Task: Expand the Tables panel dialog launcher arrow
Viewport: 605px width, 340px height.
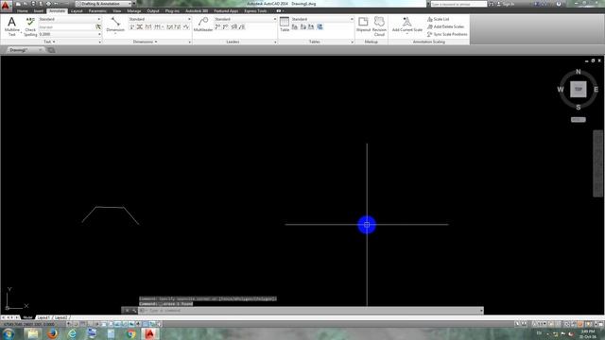Action: 353,42
